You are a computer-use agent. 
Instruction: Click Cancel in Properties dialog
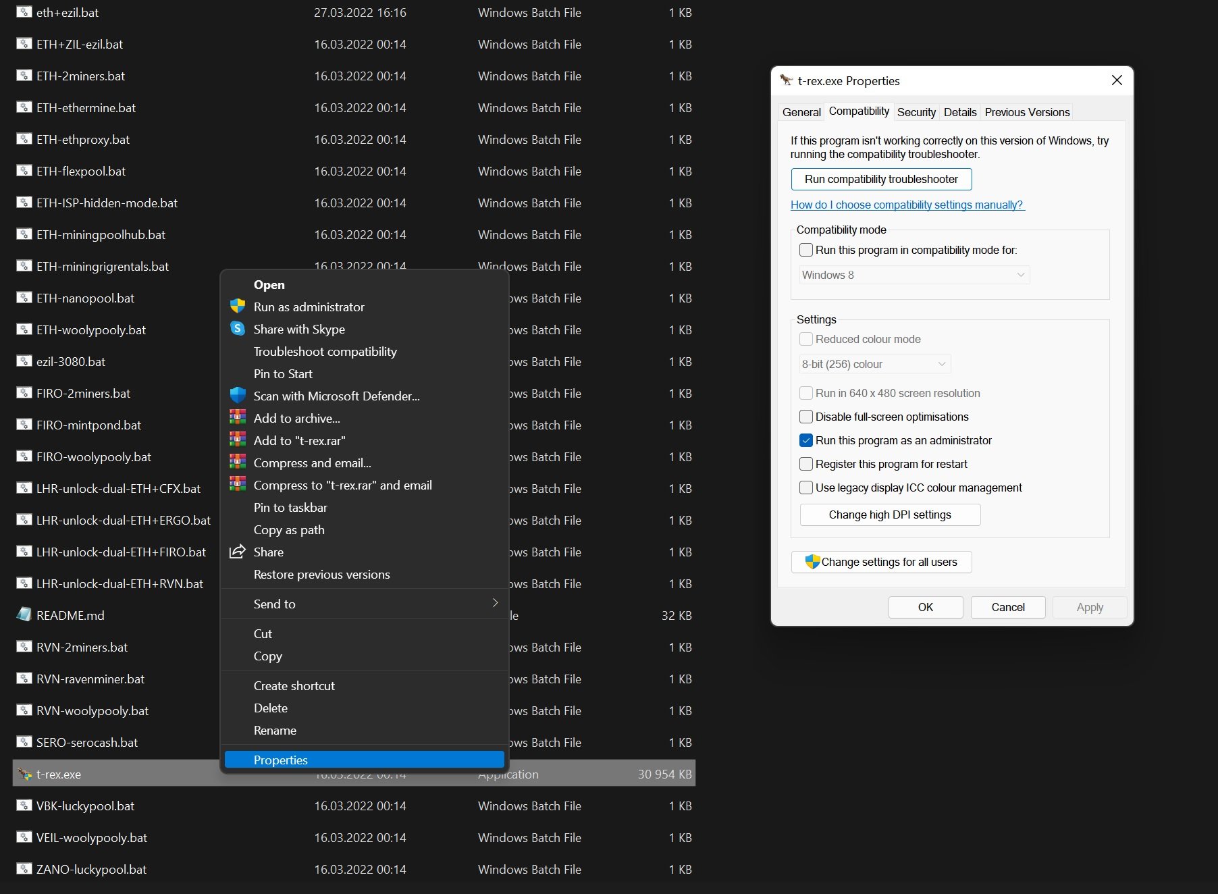click(x=1008, y=607)
